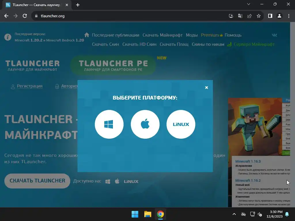295x221 pixels.
Task: Open Последние публикации menu item
Action: [116, 35]
